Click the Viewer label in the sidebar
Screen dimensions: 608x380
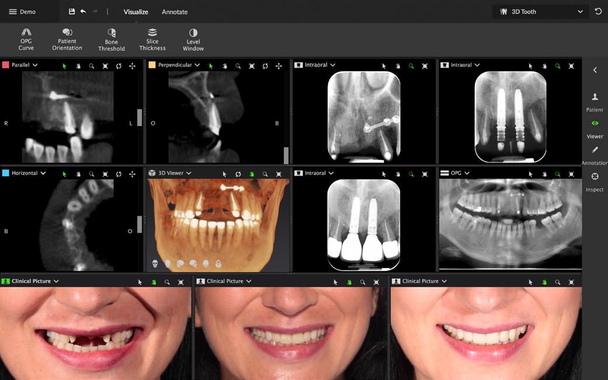[595, 137]
